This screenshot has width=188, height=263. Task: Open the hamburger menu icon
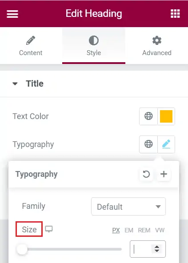tap(12, 14)
